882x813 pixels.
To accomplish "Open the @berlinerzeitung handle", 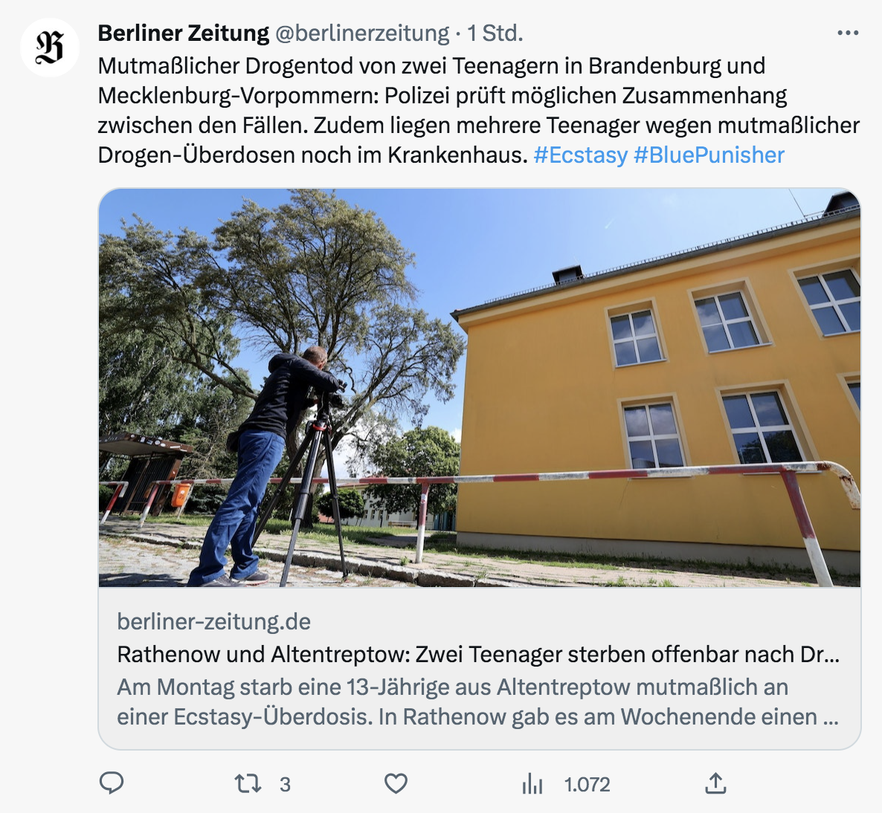I will tap(362, 33).
